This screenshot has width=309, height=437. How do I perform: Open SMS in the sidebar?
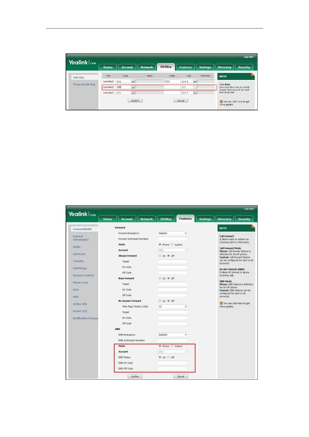coord(75,297)
